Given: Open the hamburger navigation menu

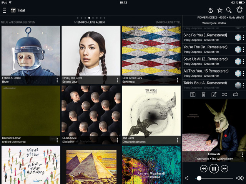Looking at the screenshot, I should pyautogui.click(x=4, y=10).
